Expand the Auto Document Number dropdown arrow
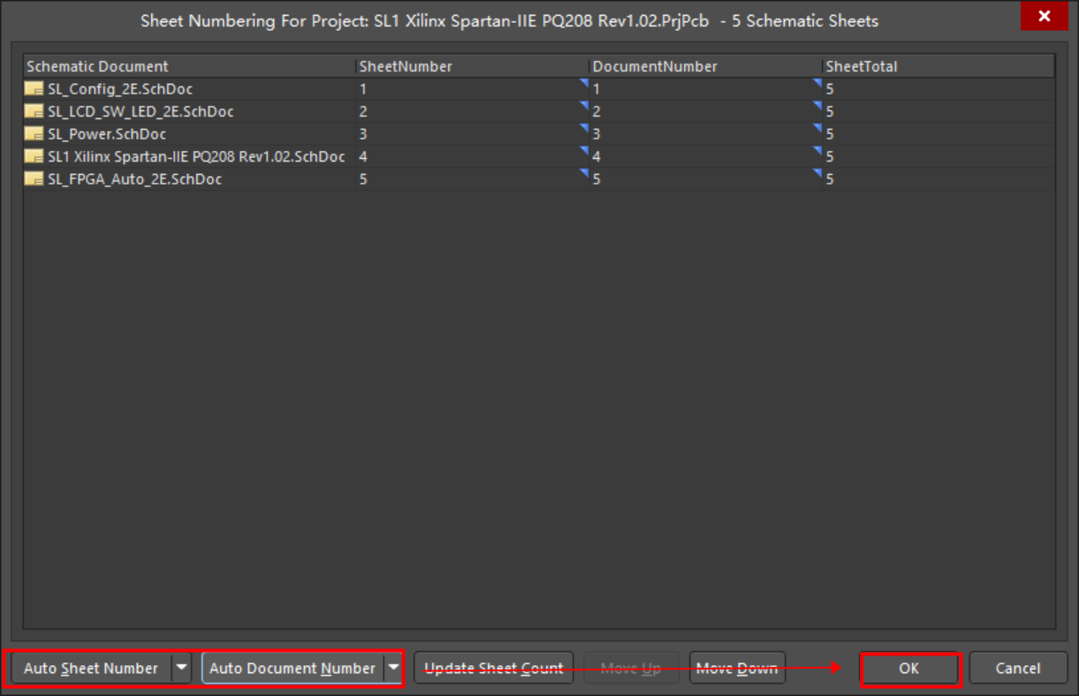Screen dimensions: 1079x696 tap(394, 669)
